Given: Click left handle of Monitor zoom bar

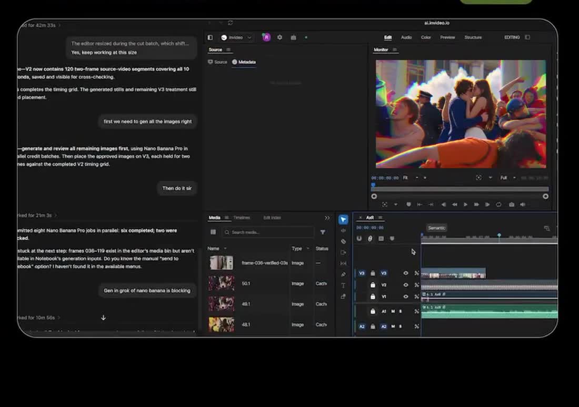Looking at the screenshot, I should pyautogui.click(x=374, y=197).
